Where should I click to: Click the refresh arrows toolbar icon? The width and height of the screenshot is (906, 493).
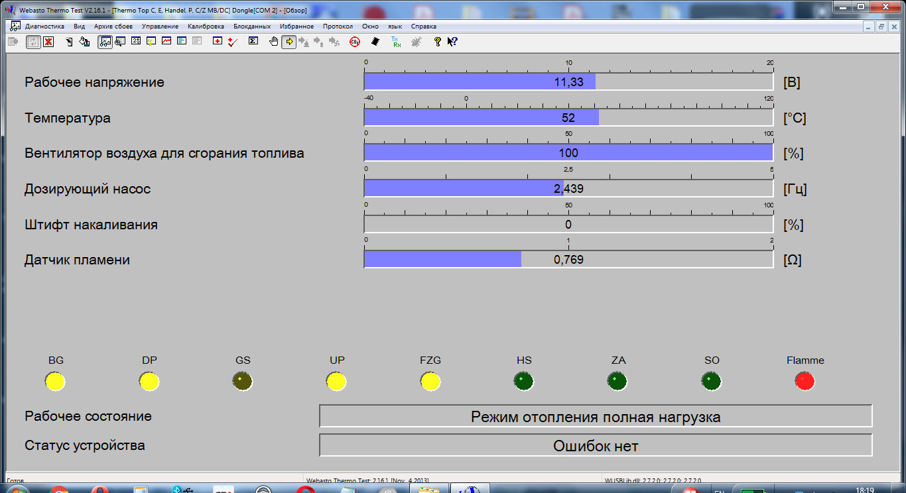pos(32,42)
